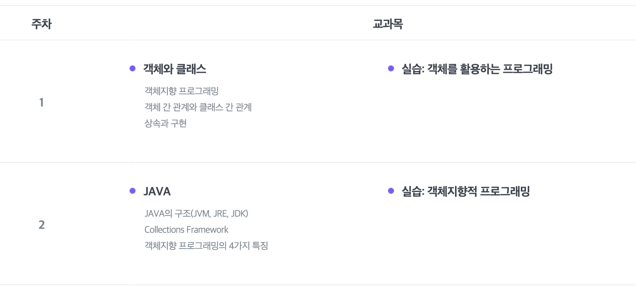
Task: Click the purple bullet beside 객체와 클래스
Action: (x=133, y=69)
